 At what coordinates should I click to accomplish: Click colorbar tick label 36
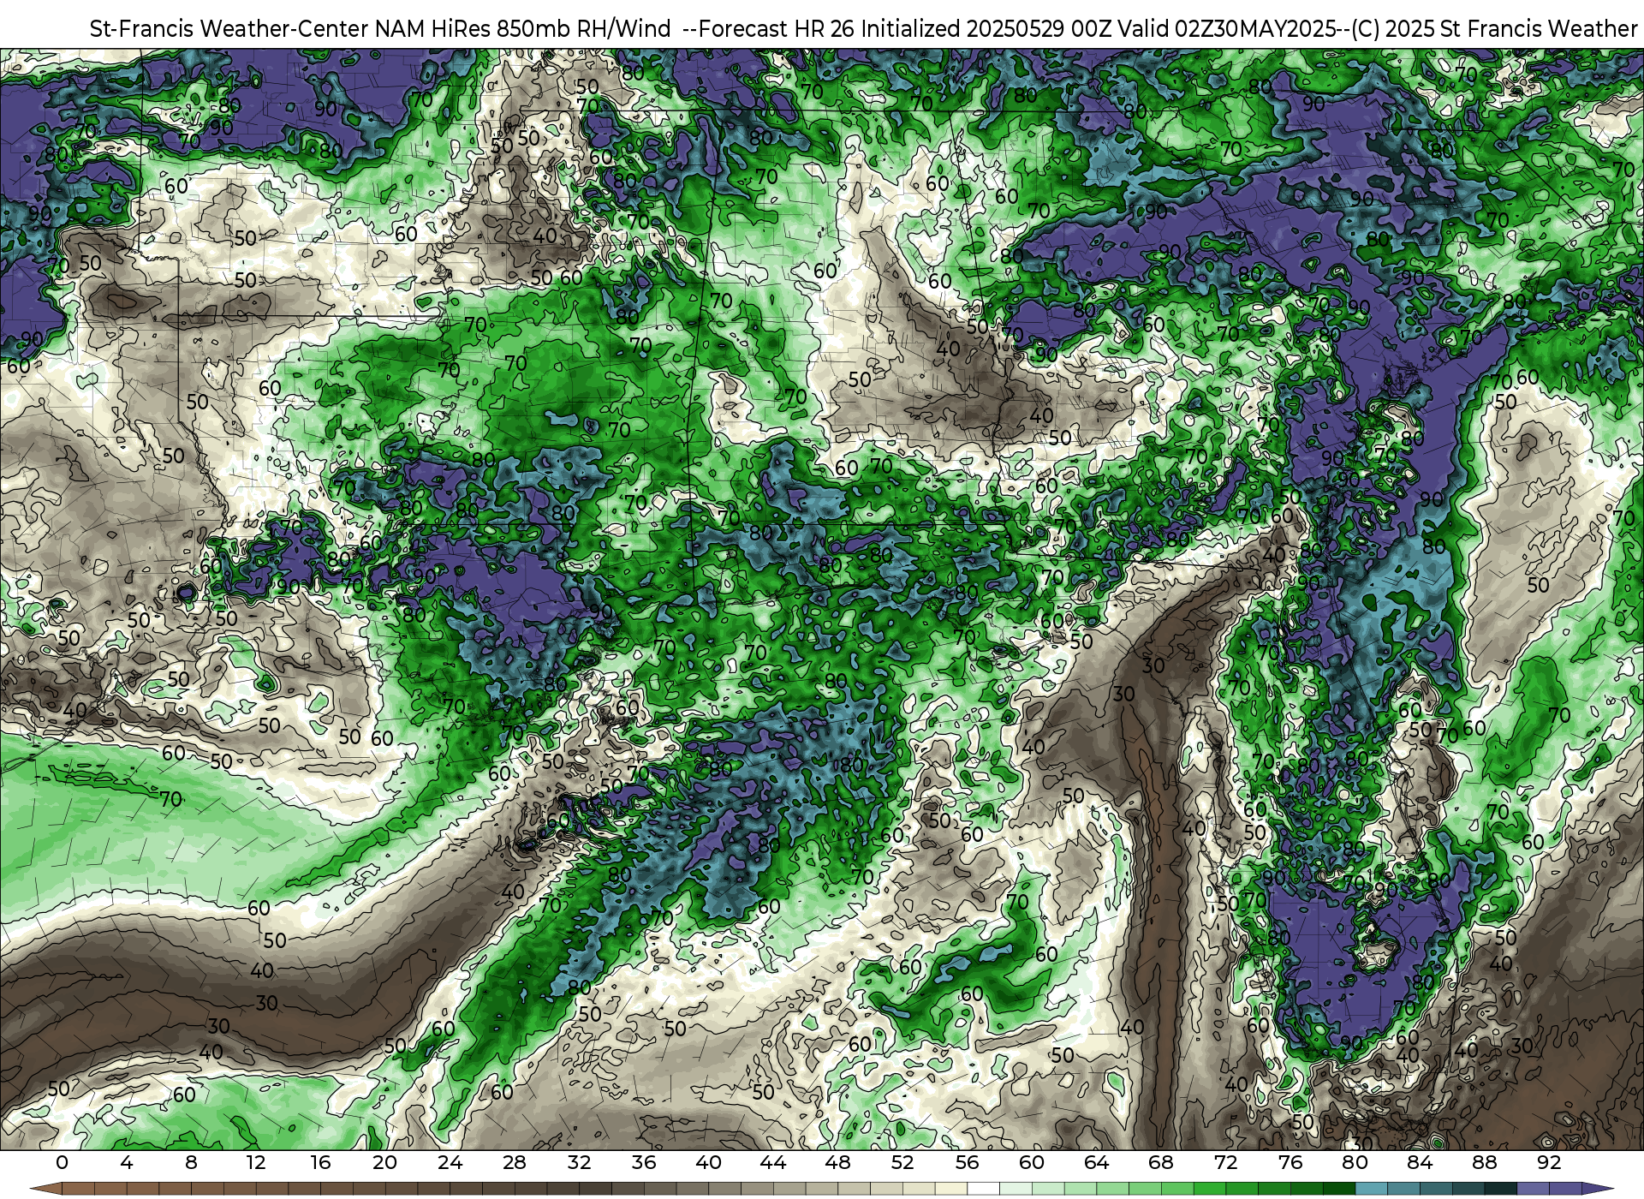644,1162
